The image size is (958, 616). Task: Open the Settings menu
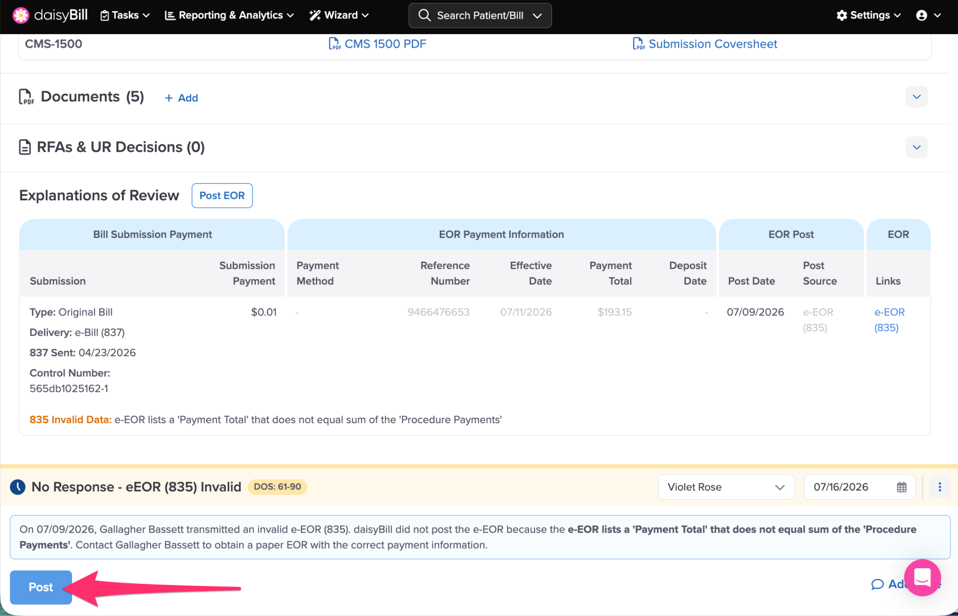[869, 15]
